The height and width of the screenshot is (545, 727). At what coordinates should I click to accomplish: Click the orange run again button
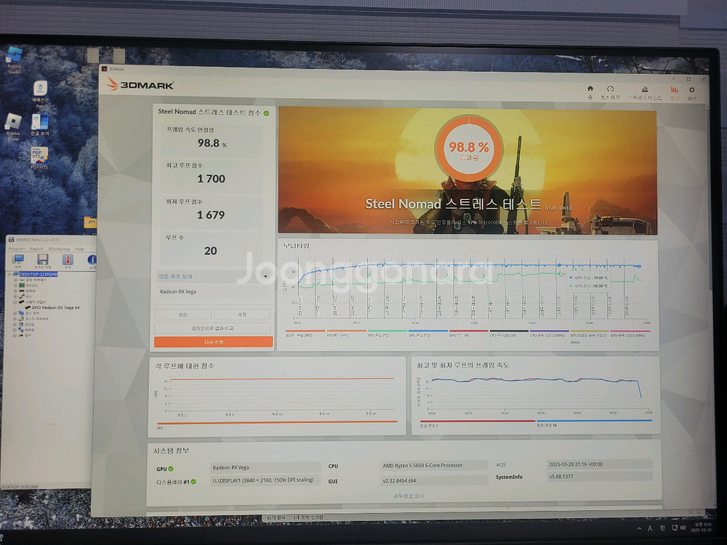(x=213, y=342)
